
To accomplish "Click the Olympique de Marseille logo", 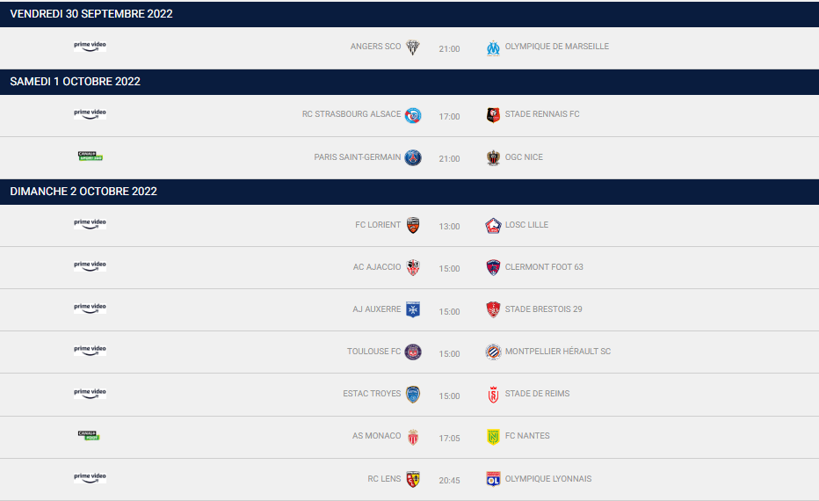I will [493, 47].
